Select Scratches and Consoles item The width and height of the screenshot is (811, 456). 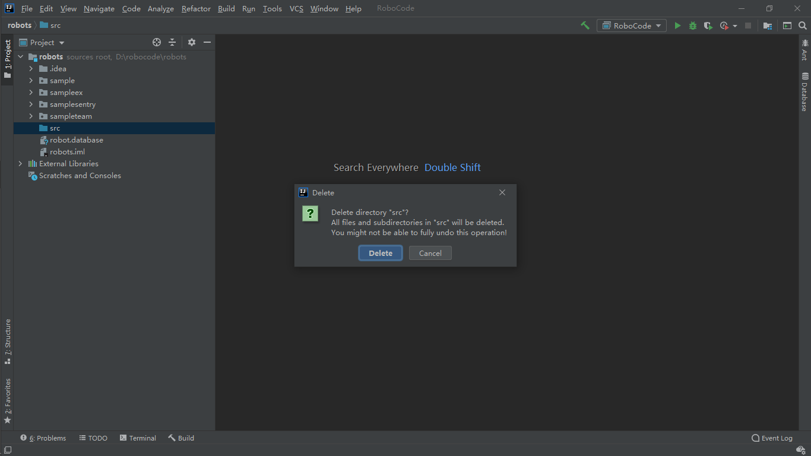[114, 176]
